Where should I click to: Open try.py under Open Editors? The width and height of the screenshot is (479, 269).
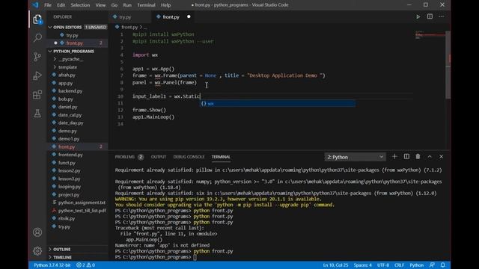[x=73, y=35]
